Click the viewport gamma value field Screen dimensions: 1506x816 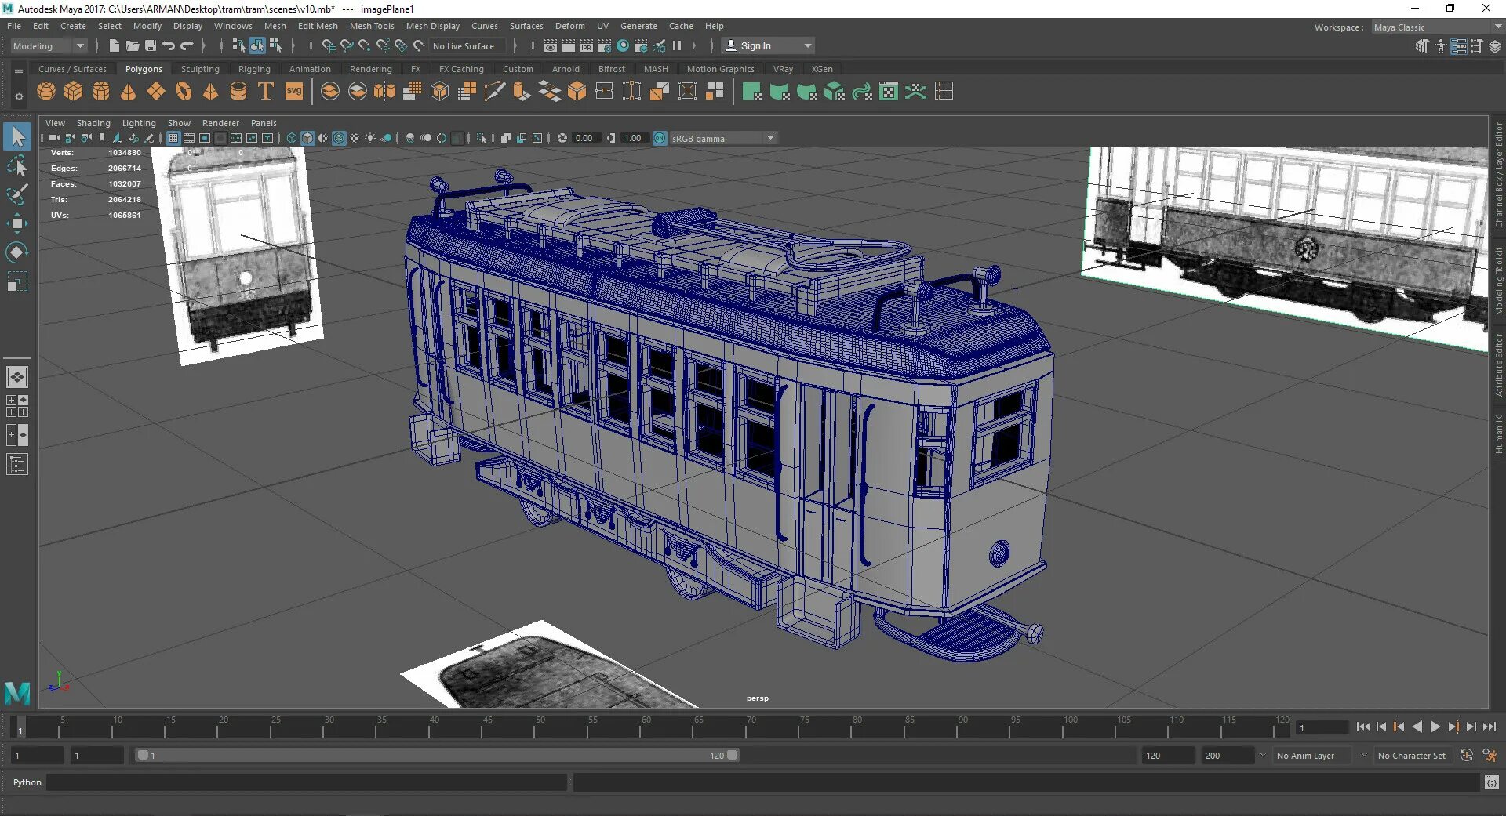633,139
